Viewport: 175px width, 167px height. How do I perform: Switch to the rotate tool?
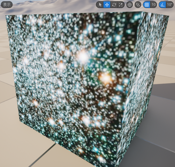(x=114, y=5)
